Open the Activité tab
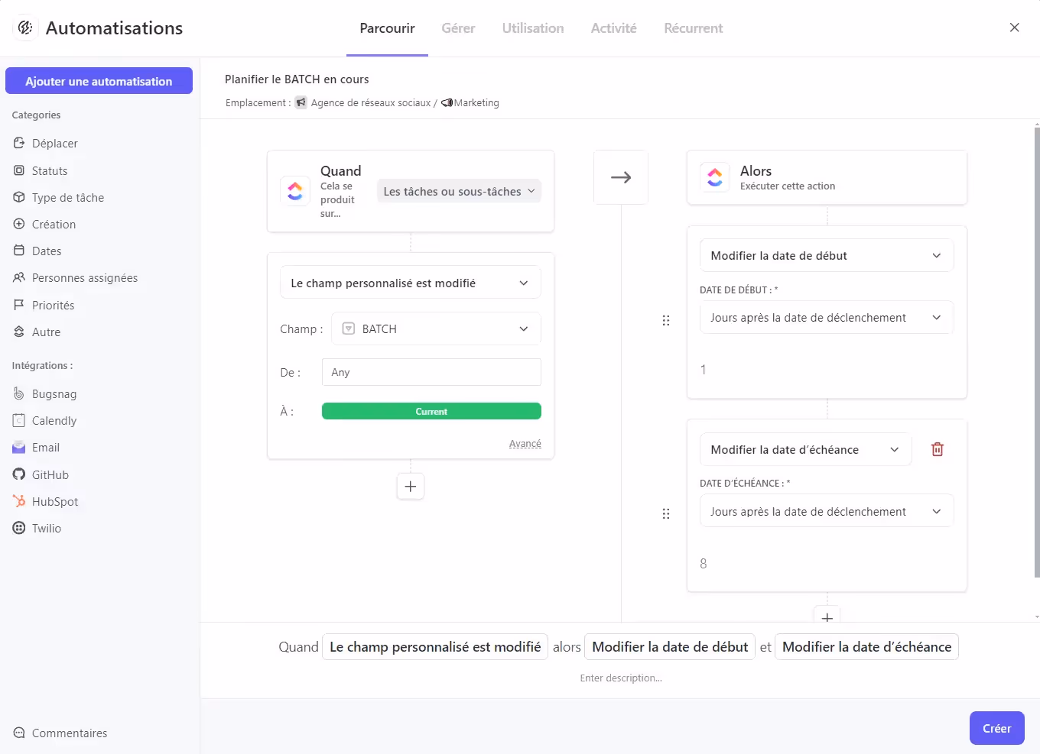 [x=613, y=28]
